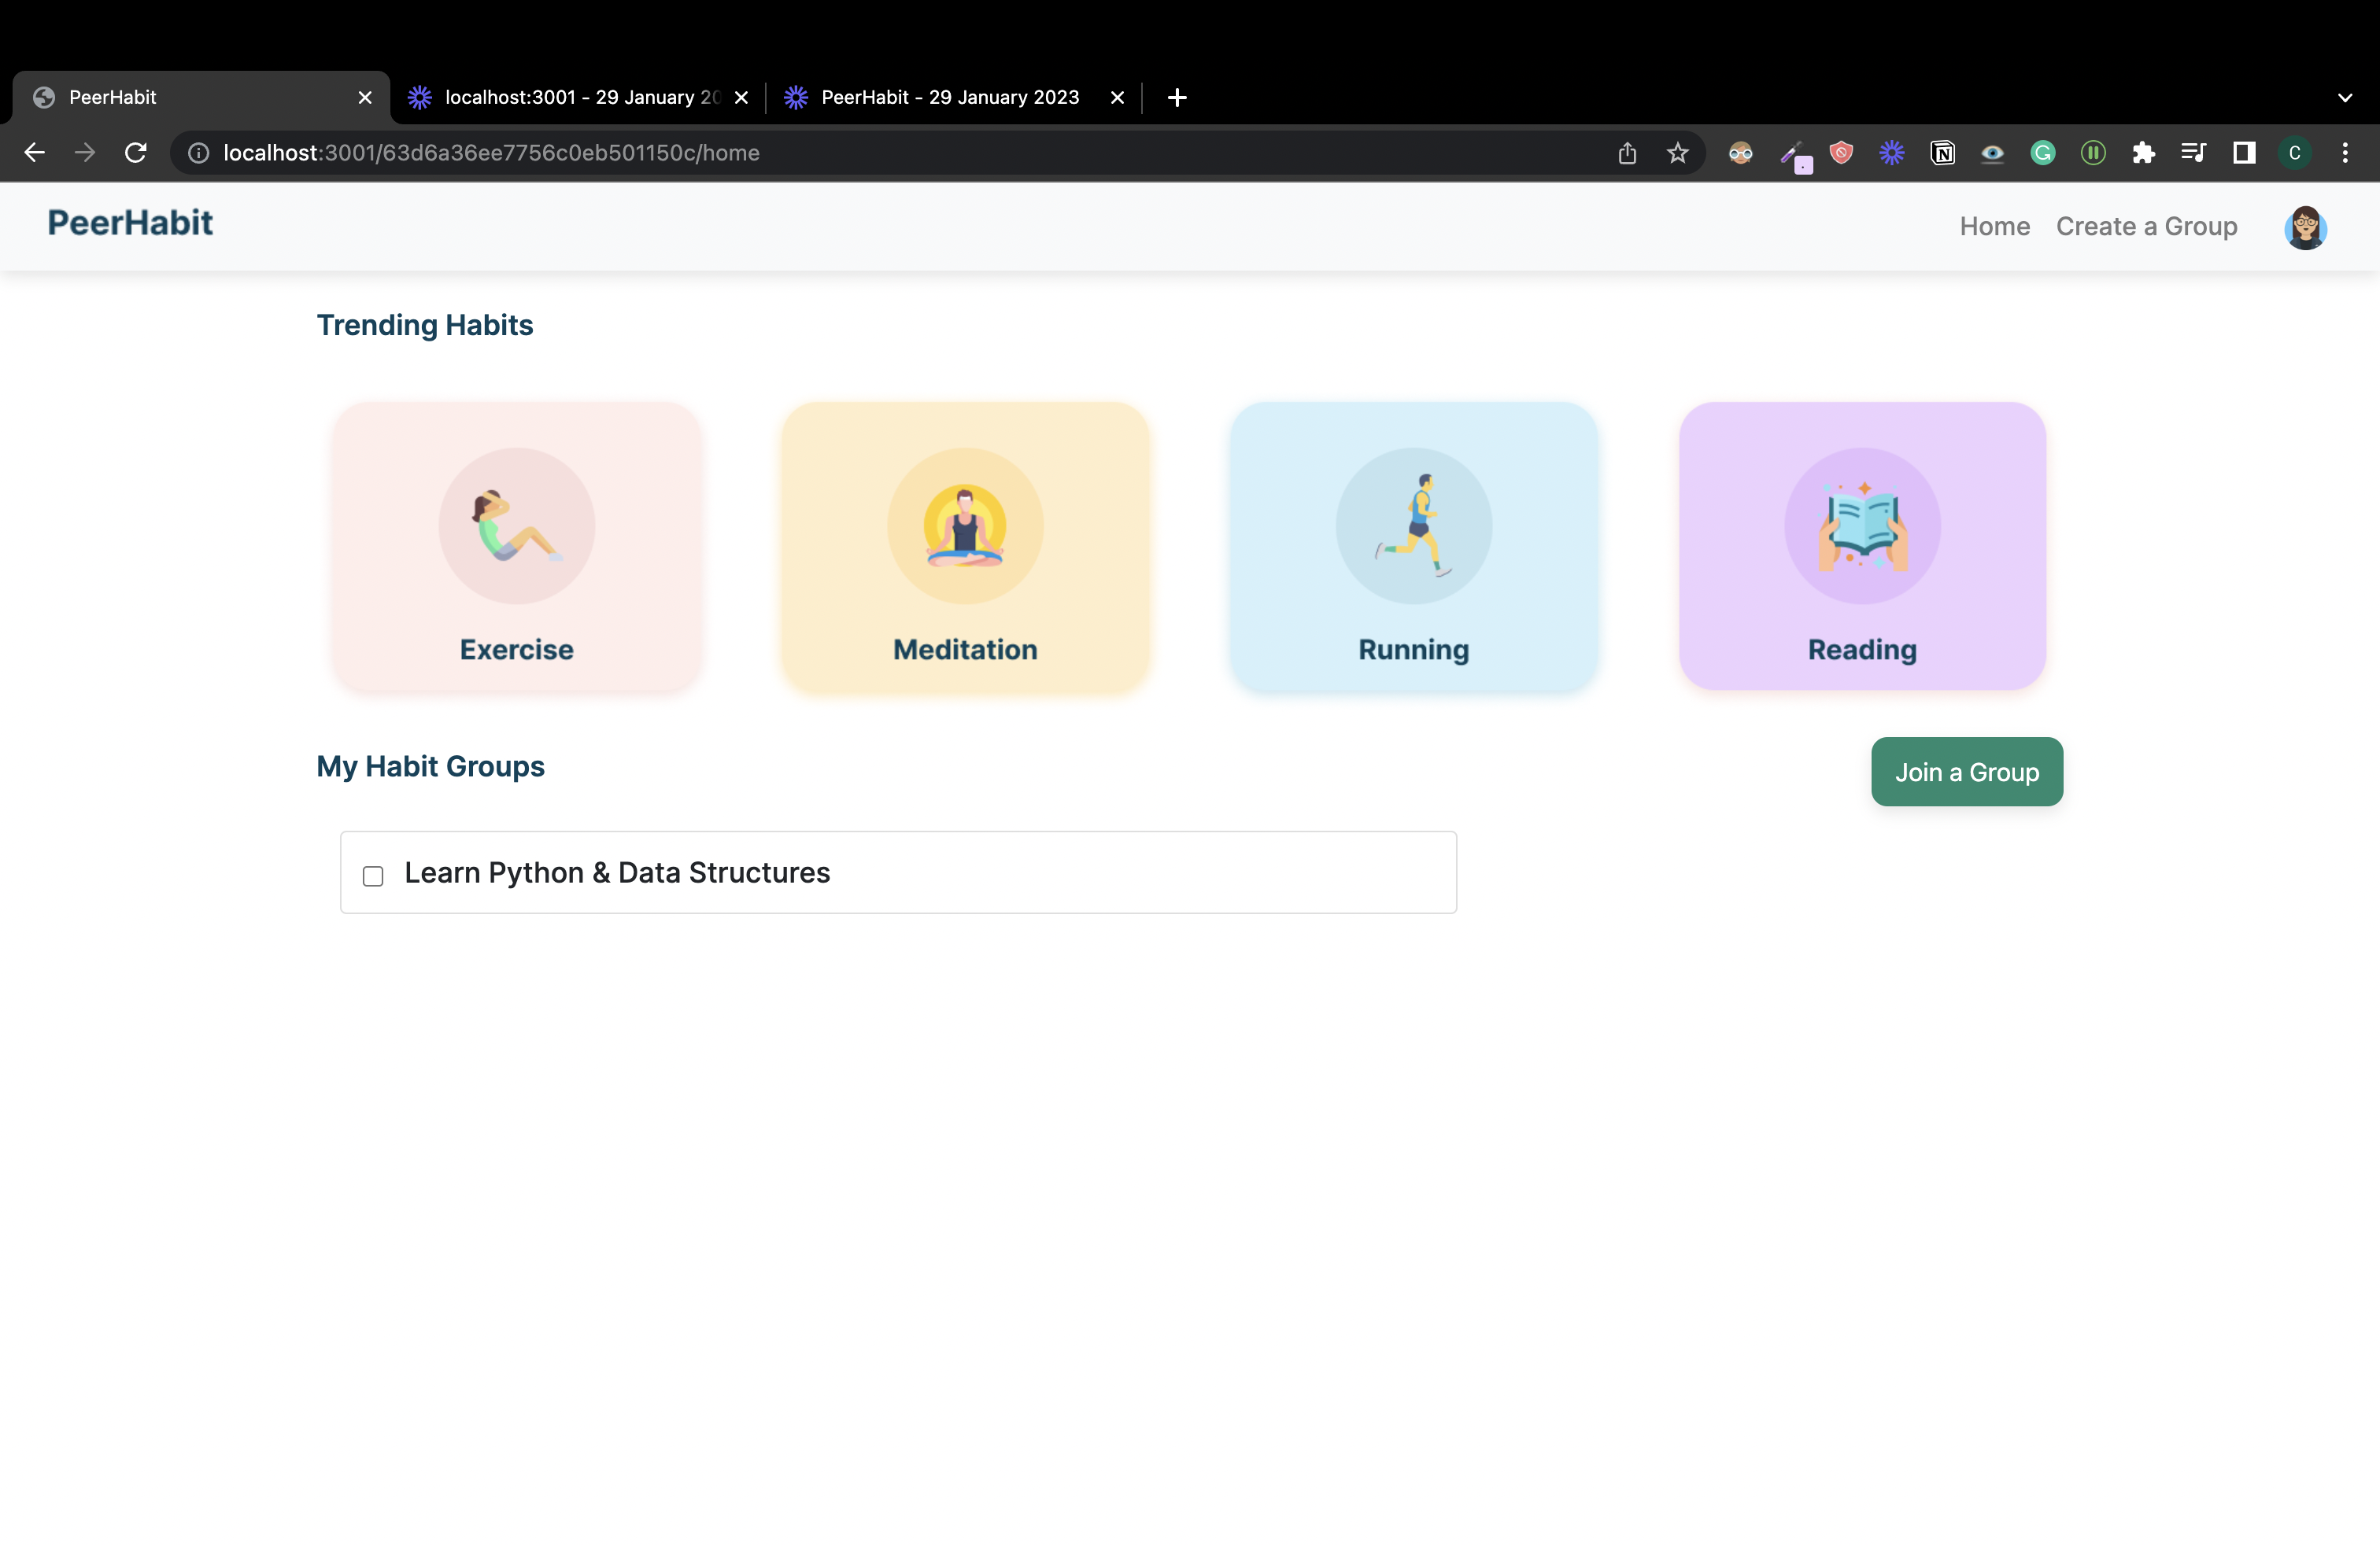
Task: Click the Exercise habit illustration icon
Action: point(516,525)
